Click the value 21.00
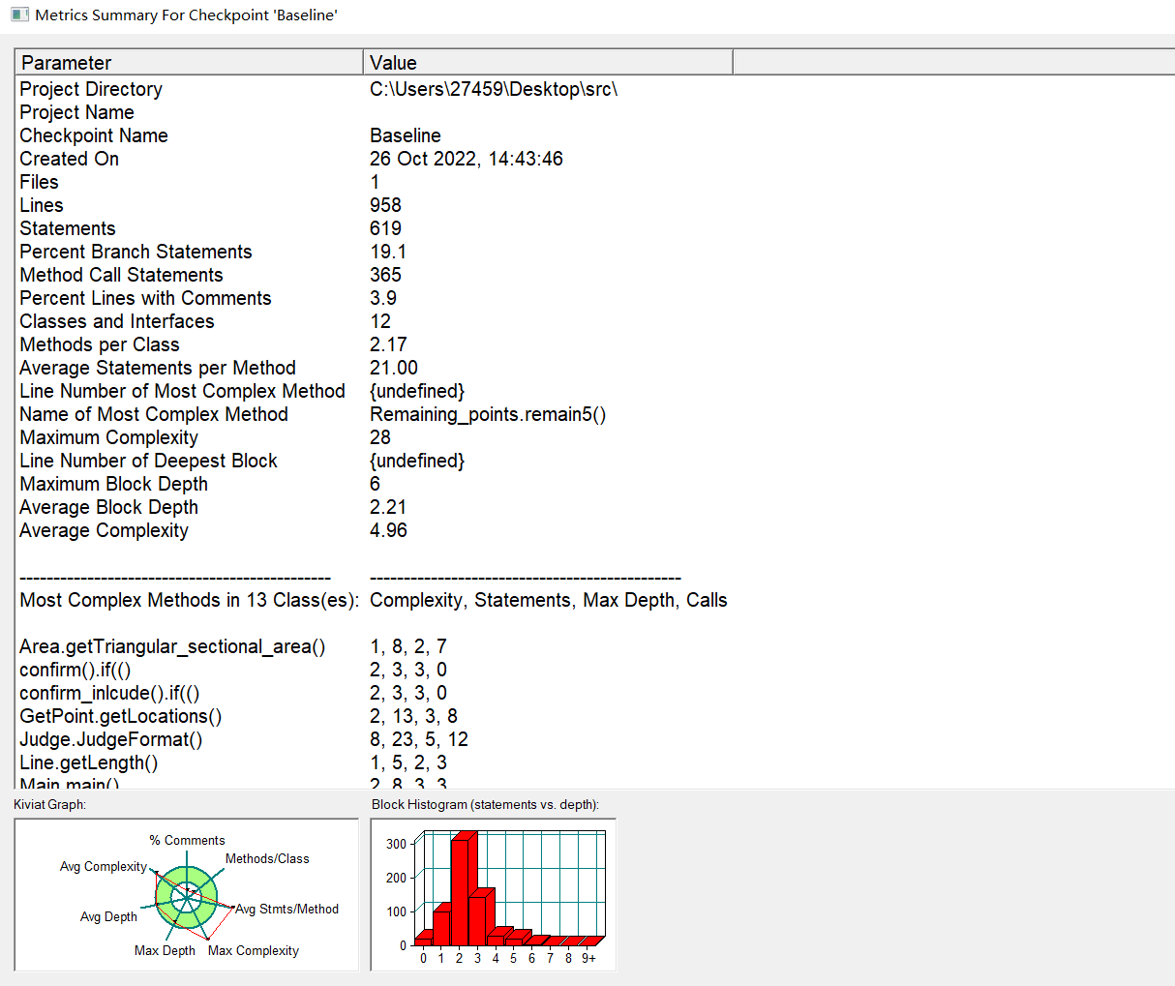The width and height of the screenshot is (1175, 986). click(x=394, y=368)
